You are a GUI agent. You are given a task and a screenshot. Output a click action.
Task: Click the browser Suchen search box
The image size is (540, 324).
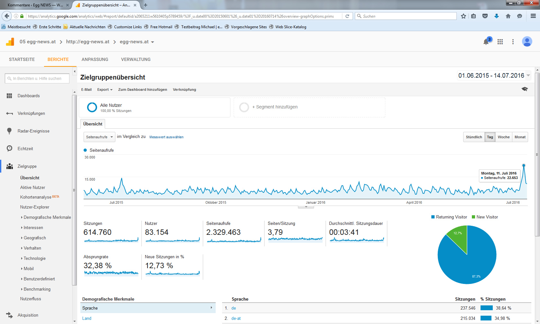pos(406,16)
